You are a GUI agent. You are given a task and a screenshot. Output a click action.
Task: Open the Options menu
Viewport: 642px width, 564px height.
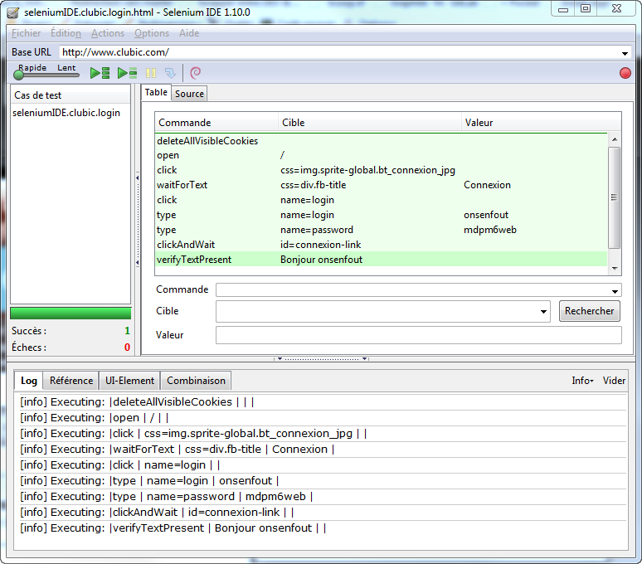[x=152, y=33]
